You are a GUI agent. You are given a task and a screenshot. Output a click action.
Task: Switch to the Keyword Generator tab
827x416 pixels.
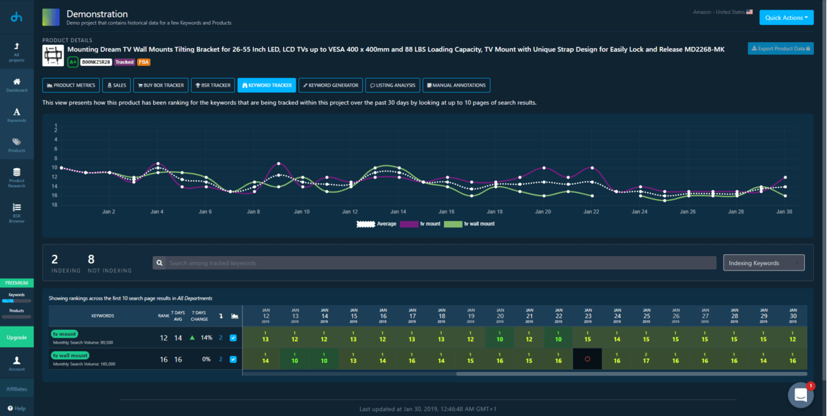[331, 85]
